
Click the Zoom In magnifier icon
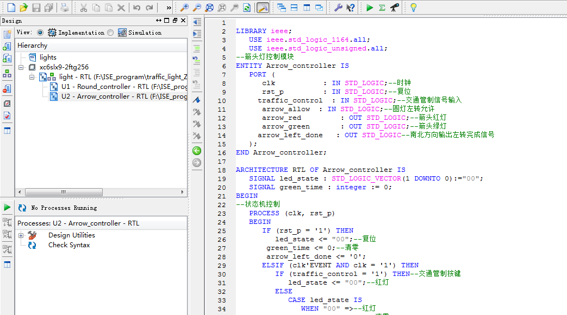pyautogui.click(x=184, y=8)
